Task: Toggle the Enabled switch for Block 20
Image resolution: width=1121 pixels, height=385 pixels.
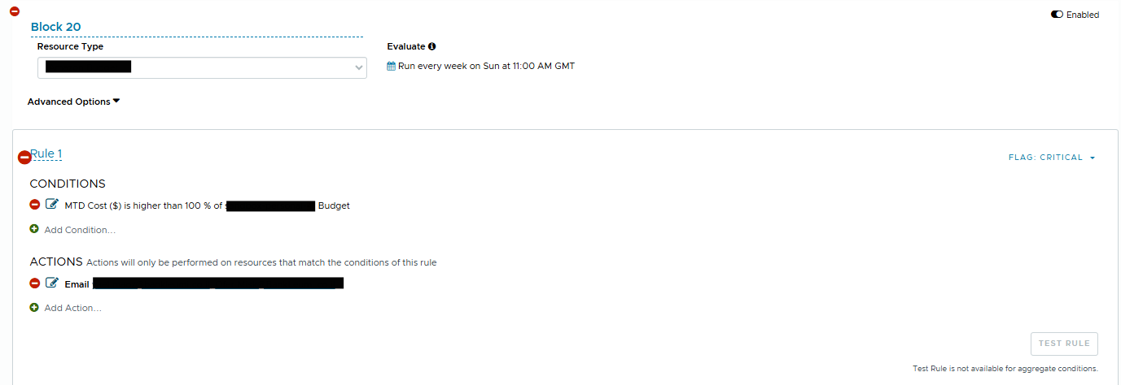Action: tap(1057, 15)
